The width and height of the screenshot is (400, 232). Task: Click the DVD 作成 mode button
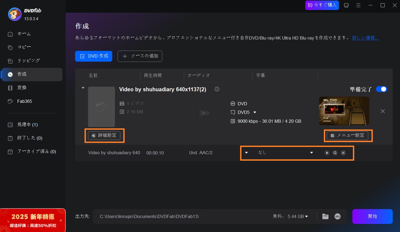[94, 56]
